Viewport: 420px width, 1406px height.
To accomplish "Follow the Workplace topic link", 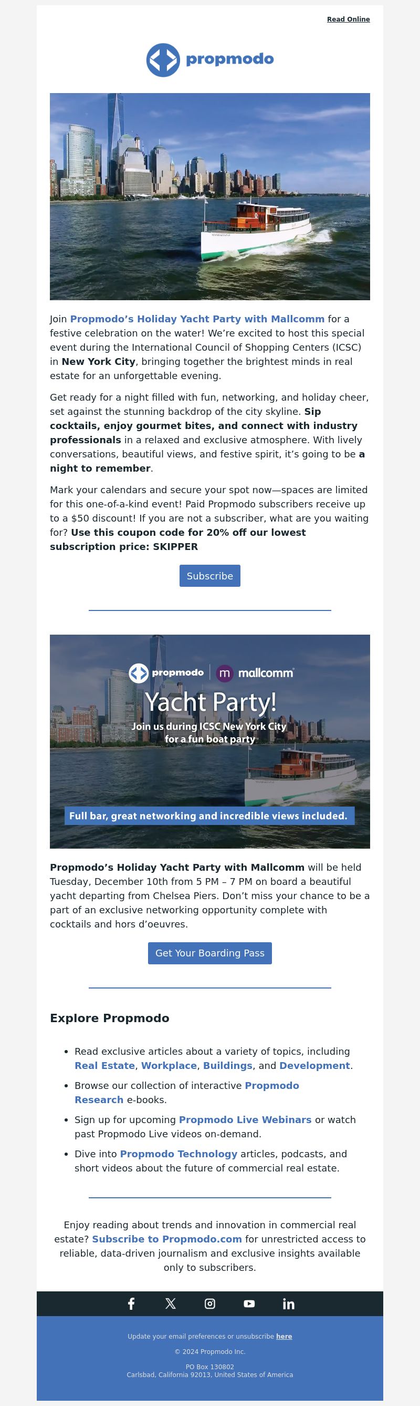I will click(x=169, y=1065).
